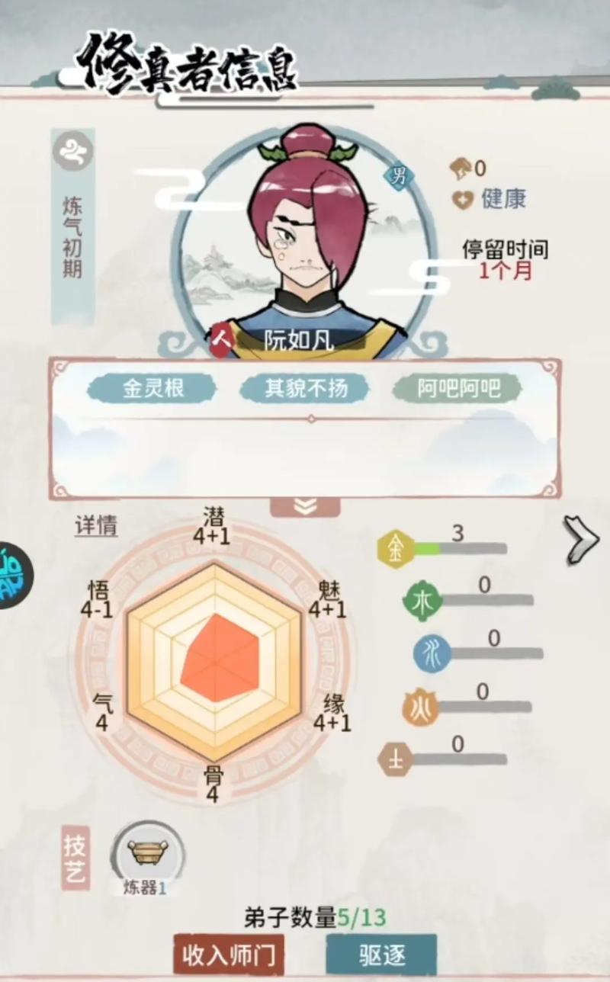
Task: Click the 驱逐 expel button
Action: (x=381, y=955)
